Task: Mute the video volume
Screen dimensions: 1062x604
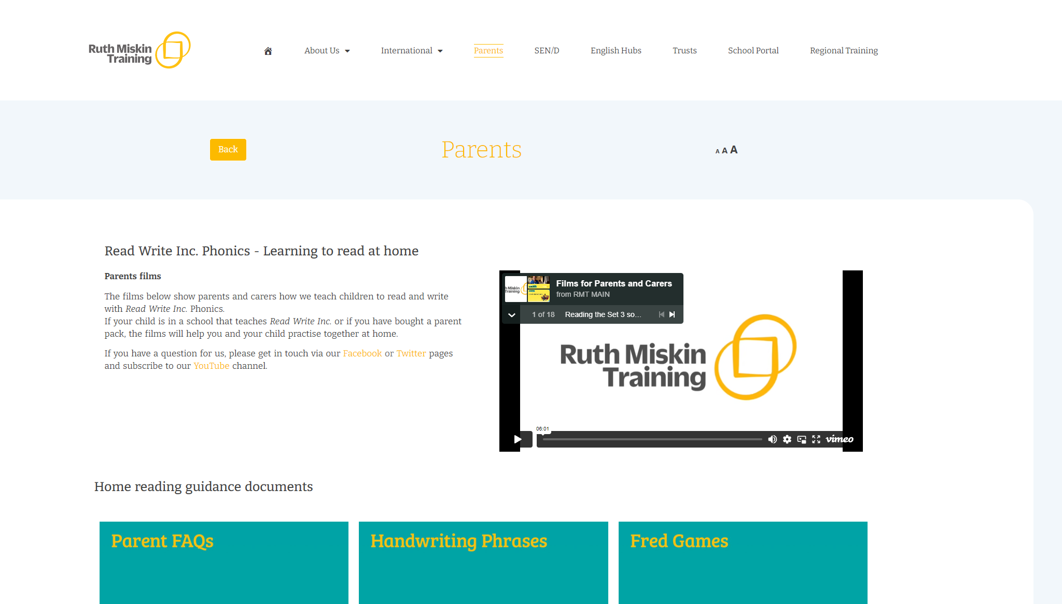Action: click(772, 439)
